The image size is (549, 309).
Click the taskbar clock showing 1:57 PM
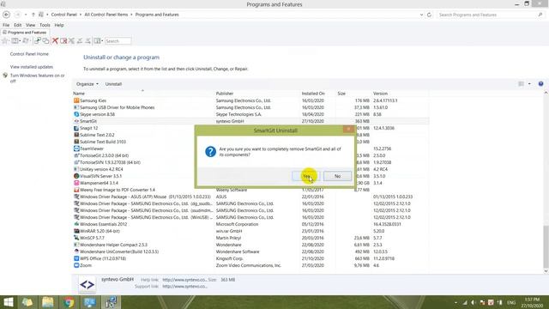click(x=532, y=303)
